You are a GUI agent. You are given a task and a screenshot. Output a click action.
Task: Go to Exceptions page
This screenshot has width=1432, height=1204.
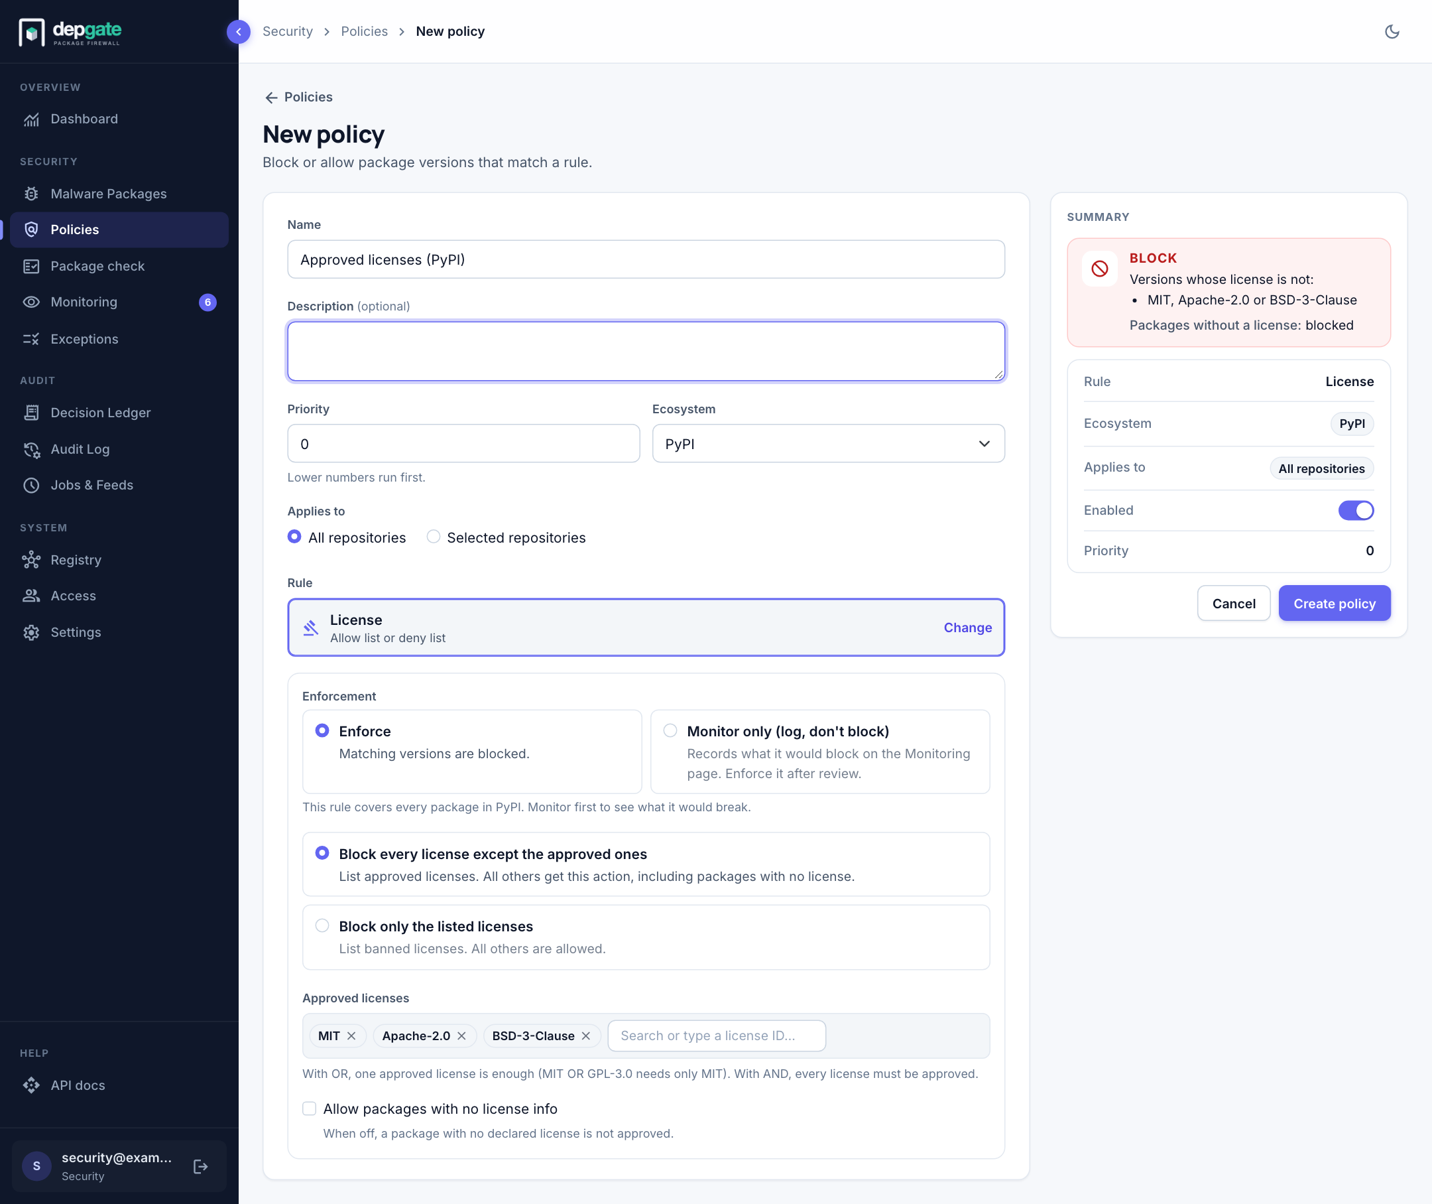pos(119,339)
